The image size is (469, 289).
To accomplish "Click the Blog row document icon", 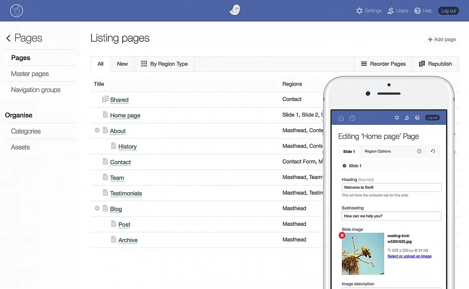I will 105,208.
